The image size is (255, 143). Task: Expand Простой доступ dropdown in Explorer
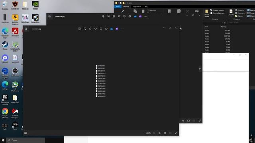point(218,13)
